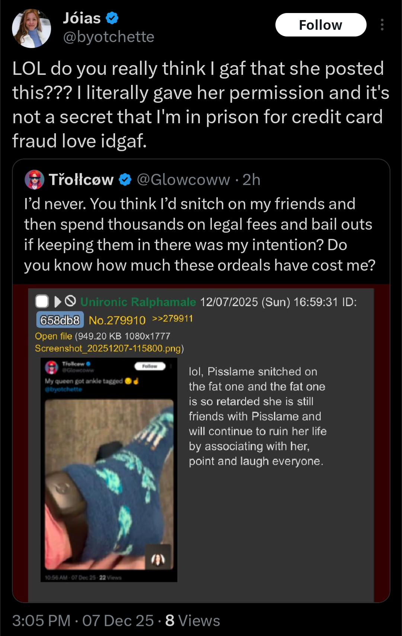Enlarge the ankle monitor screenshot thumbnail
Image resolution: width=402 pixels, height=636 pixels.
coord(109,470)
